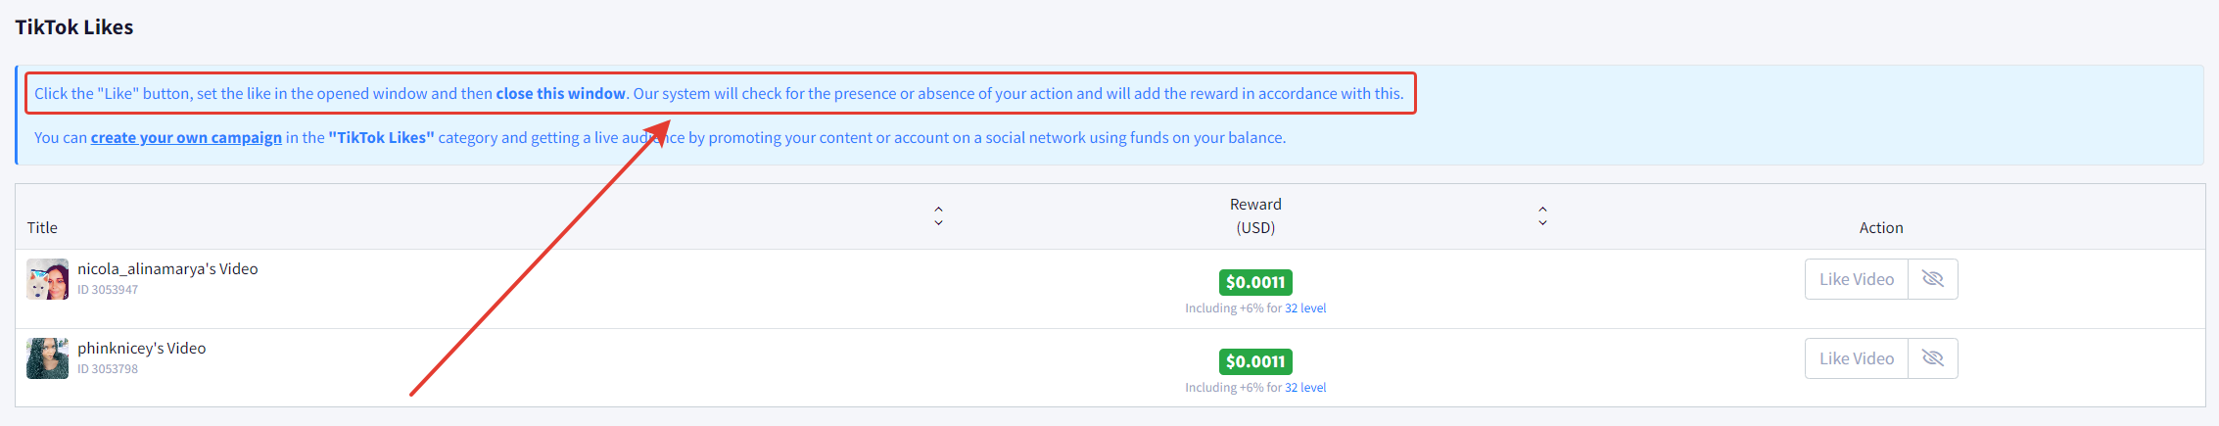The width and height of the screenshot is (2219, 426).
Task: Hide nicola_alinamarya's video task with eye-slash icon
Action: tap(1932, 279)
